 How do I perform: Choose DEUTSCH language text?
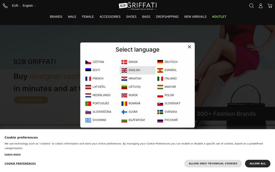point(171,62)
